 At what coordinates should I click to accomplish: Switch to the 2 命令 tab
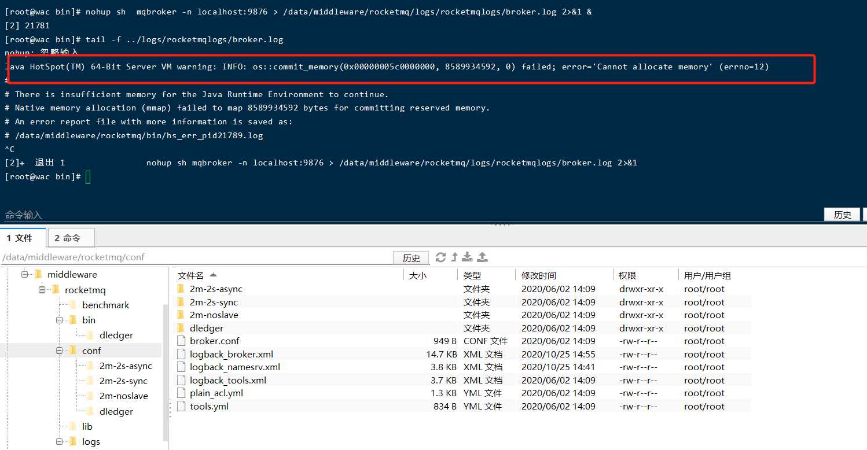coord(71,238)
